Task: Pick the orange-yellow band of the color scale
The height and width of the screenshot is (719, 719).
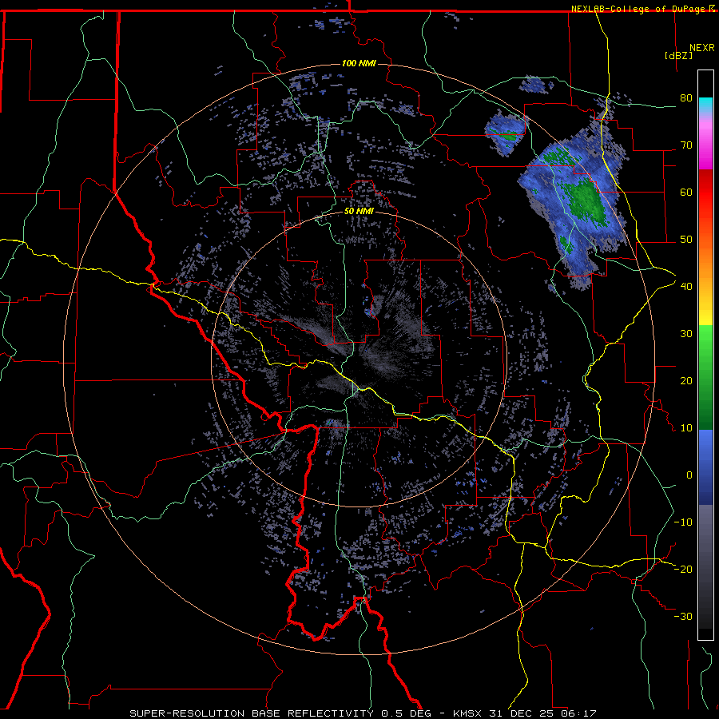Action: pos(705,293)
